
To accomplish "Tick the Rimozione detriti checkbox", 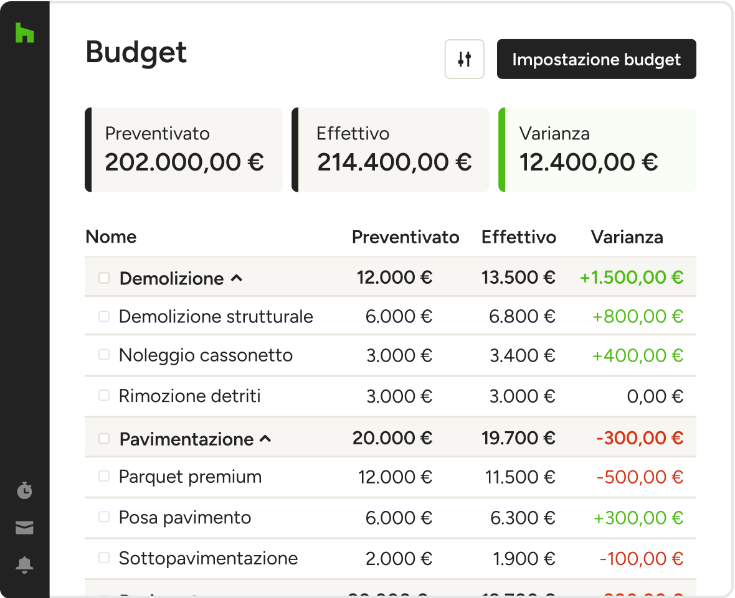I will pos(104,395).
